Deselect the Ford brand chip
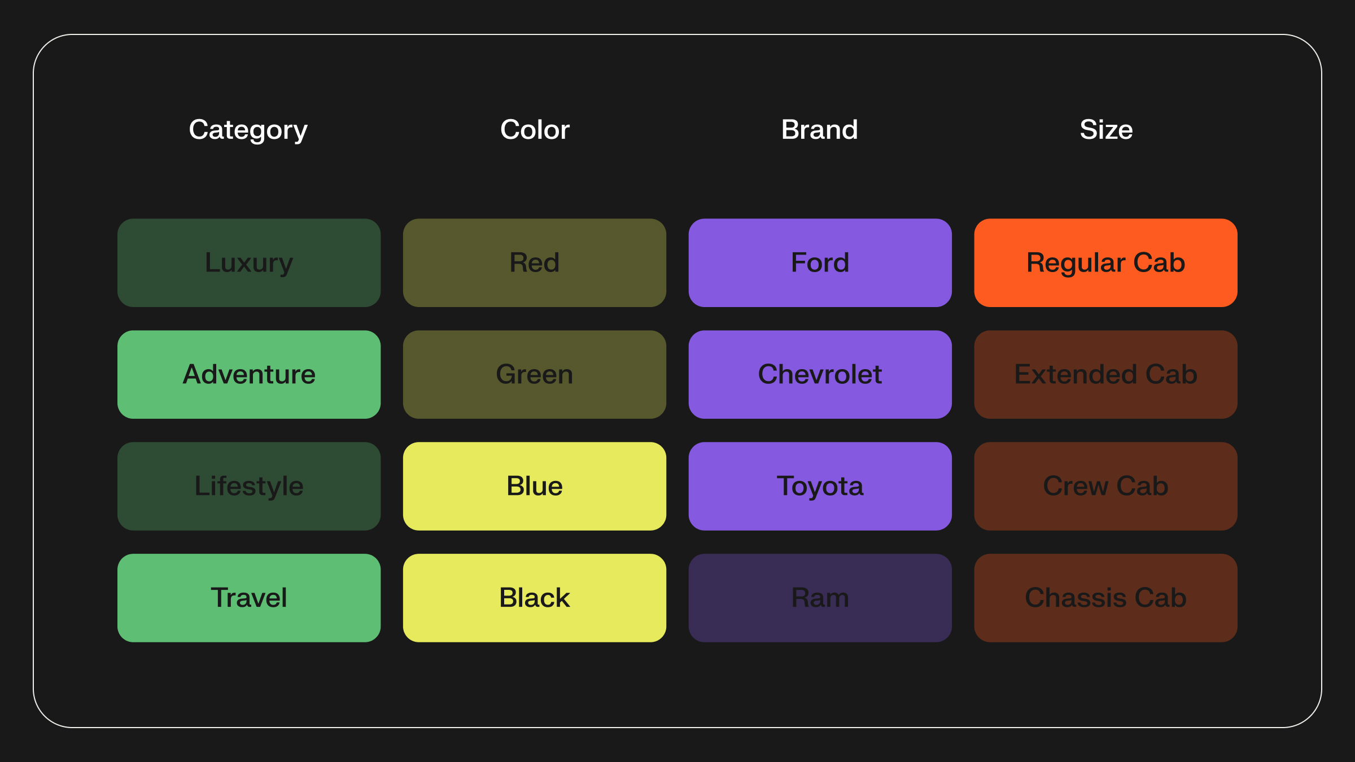The width and height of the screenshot is (1355, 762). pos(820,263)
